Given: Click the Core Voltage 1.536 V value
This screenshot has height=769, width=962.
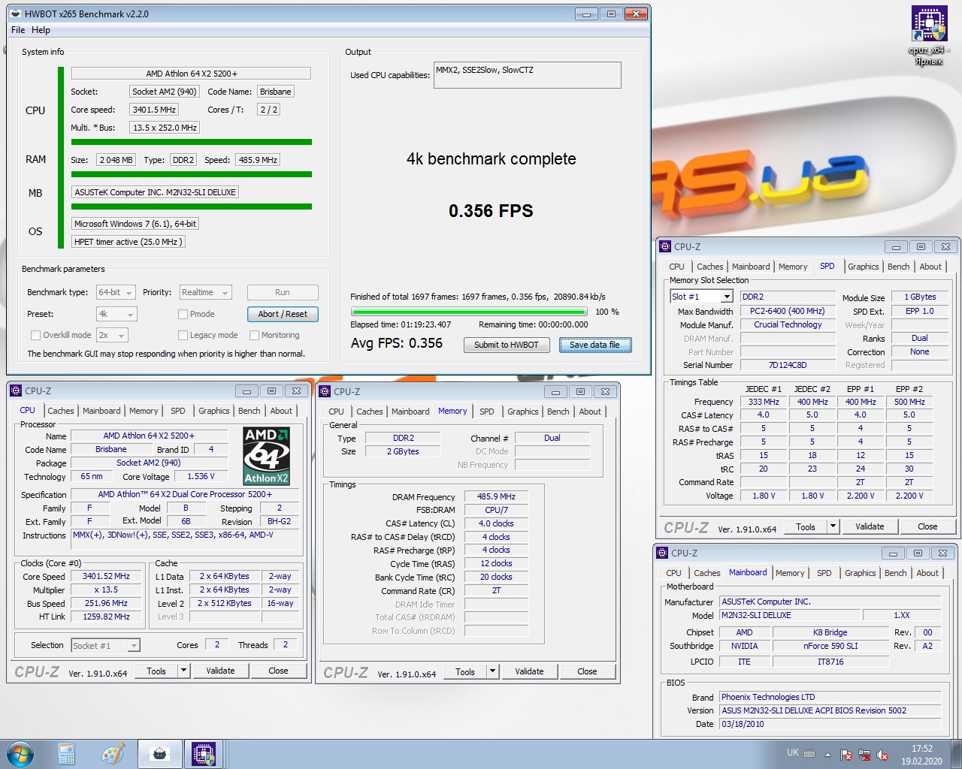Looking at the screenshot, I should coord(201,476).
